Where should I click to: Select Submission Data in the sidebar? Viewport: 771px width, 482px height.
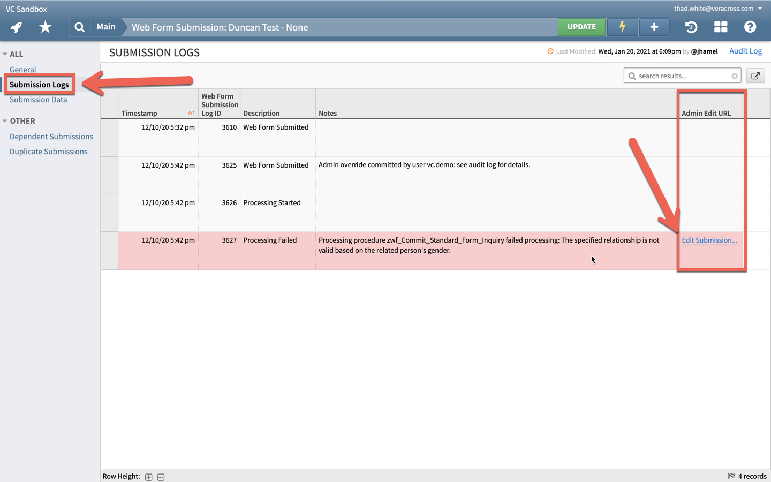[x=38, y=100]
